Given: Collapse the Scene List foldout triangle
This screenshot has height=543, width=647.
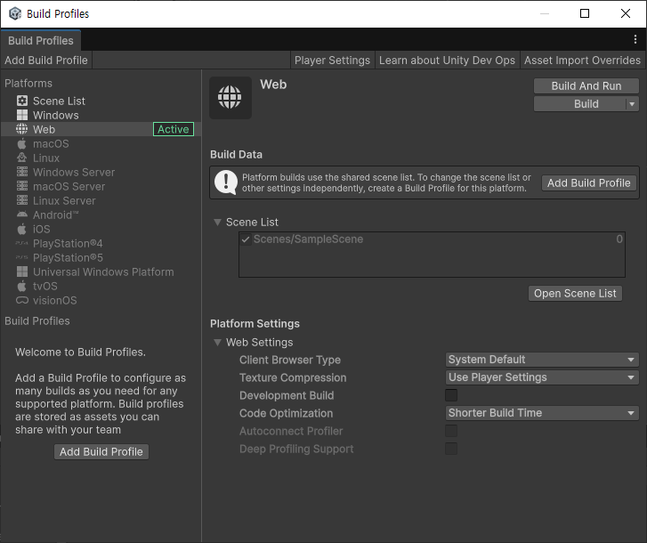Looking at the screenshot, I should pyautogui.click(x=217, y=222).
